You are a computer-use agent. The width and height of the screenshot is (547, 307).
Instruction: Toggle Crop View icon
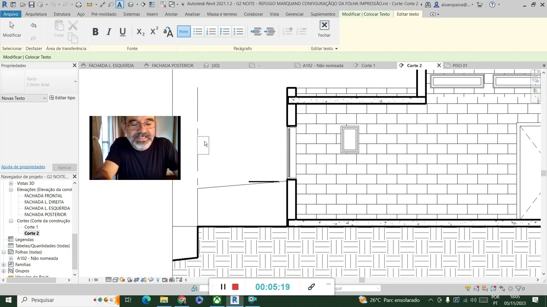pyautogui.click(x=136, y=280)
